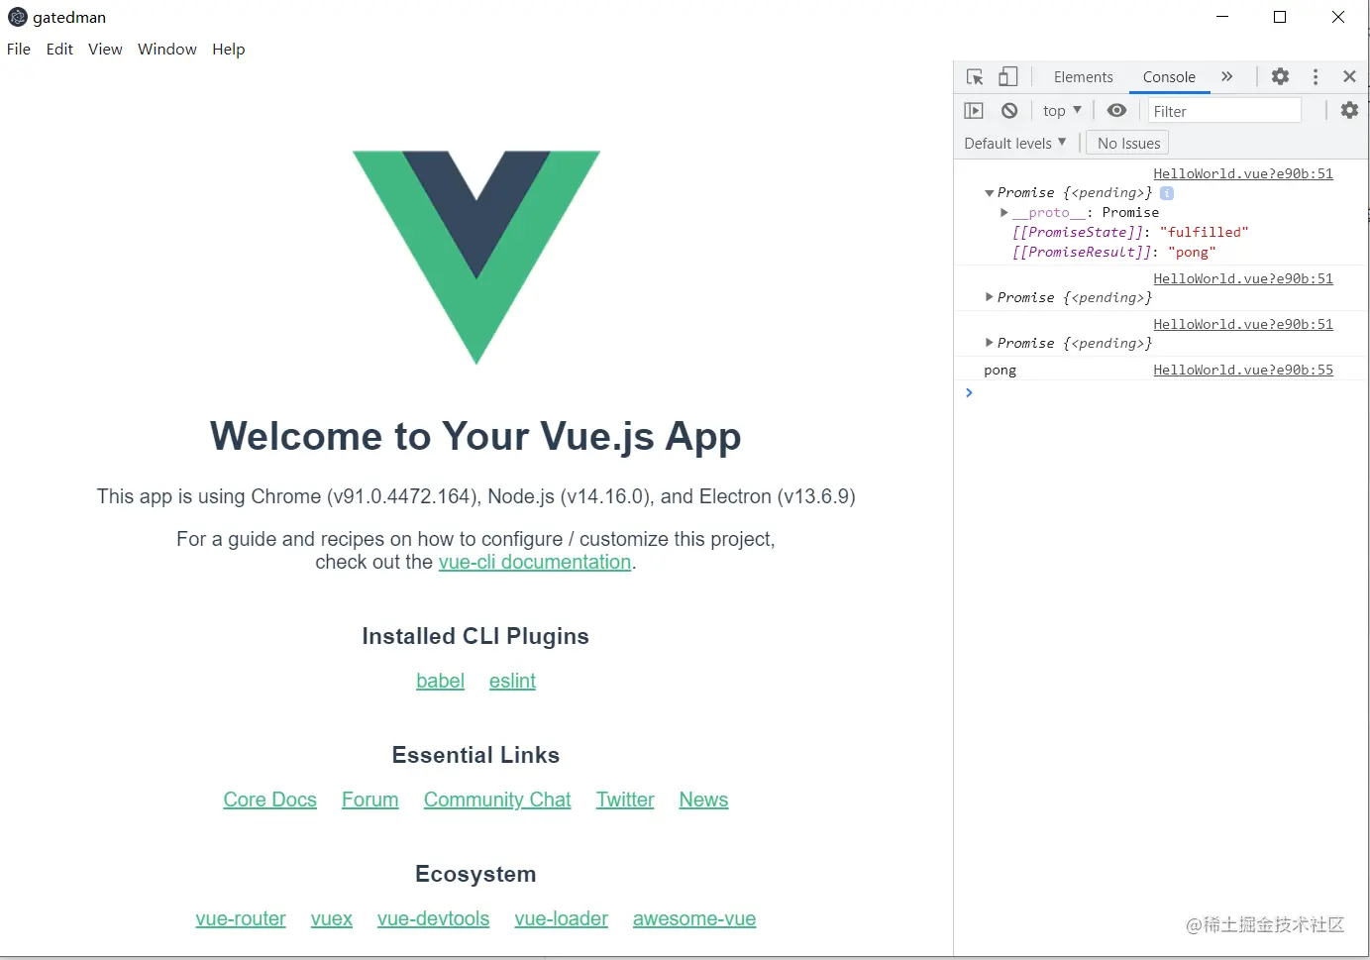Clear the console output
Viewport: 1370px width, 960px height.
[1009, 111]
